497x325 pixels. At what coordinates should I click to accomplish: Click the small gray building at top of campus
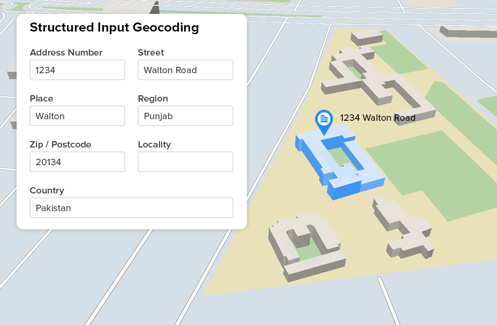pos(366,37)
